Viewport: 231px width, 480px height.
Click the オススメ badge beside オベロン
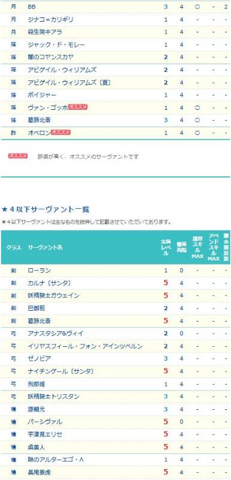click(60, 132)
